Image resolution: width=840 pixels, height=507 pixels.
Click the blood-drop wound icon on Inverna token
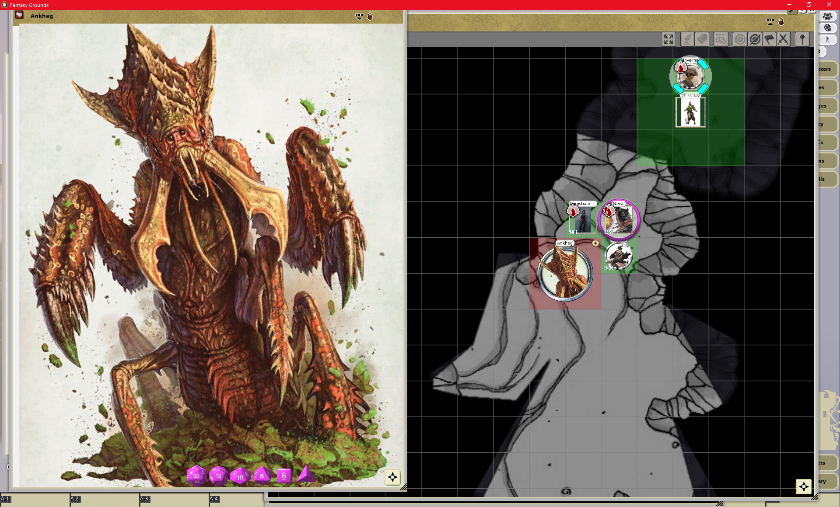pyautogui.click(x=680, y=67)
